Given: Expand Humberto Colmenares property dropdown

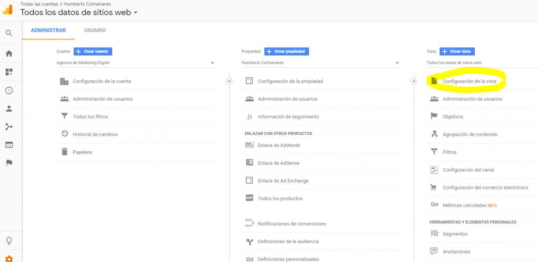Looking at the screenshot, I should point(321,63).
